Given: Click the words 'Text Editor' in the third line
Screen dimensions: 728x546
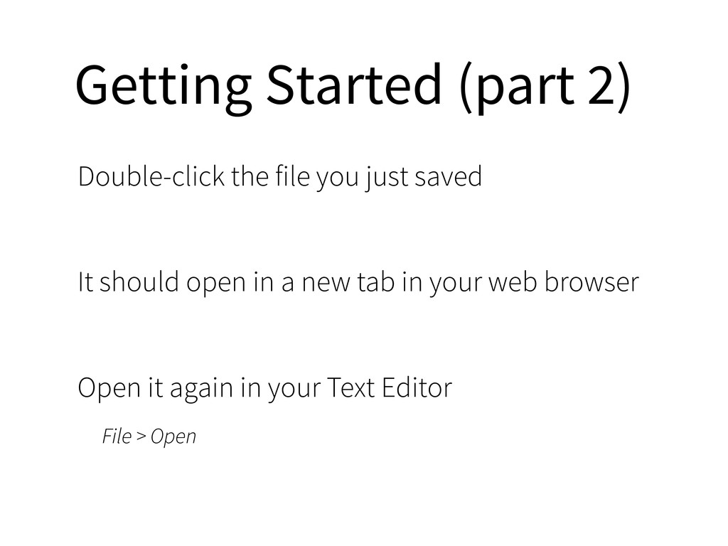Looking at the screenshot, I should pos(390,387).
